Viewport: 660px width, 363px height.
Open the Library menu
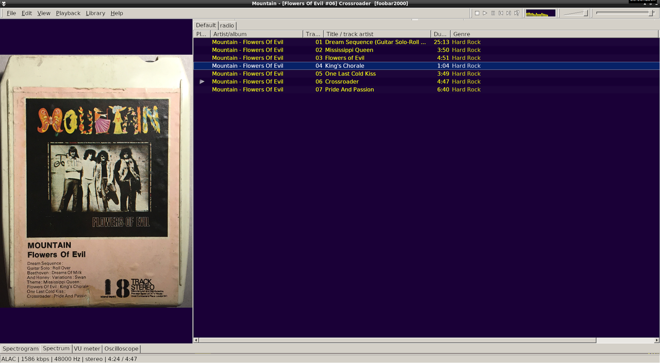(95, 13)
